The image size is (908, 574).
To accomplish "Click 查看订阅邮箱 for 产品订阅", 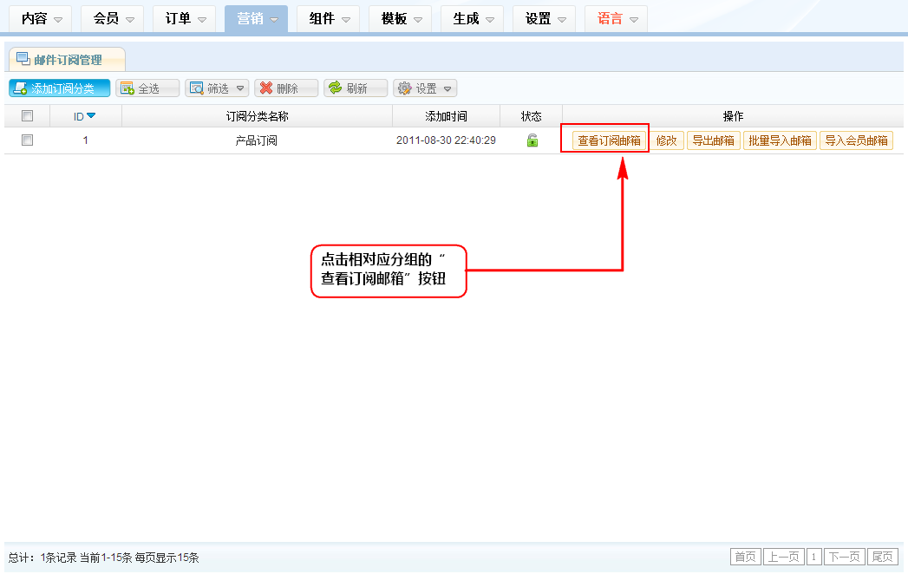I will (x=609, y=140).
